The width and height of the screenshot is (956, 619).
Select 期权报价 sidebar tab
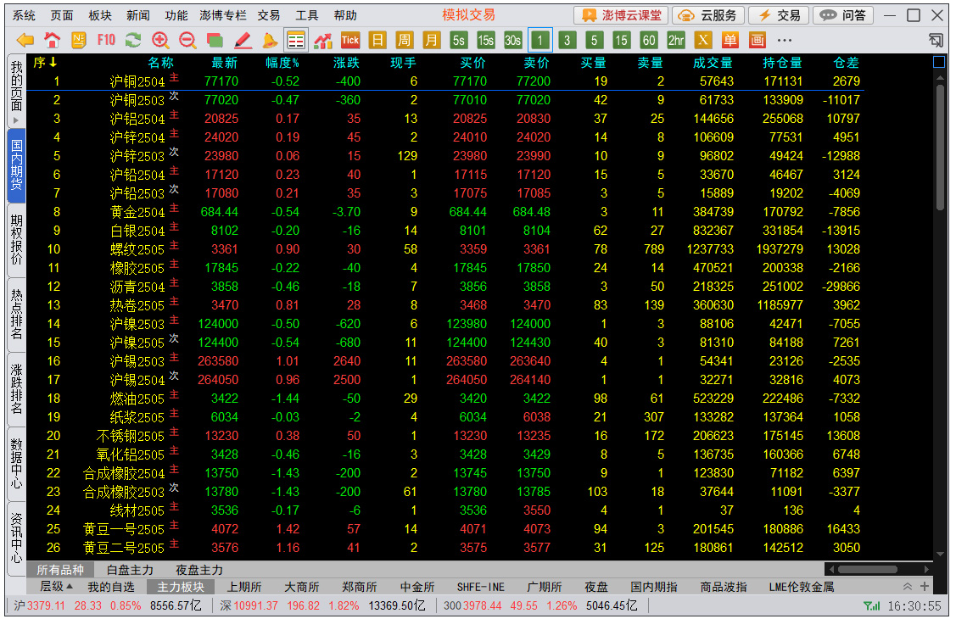[16, 240]
